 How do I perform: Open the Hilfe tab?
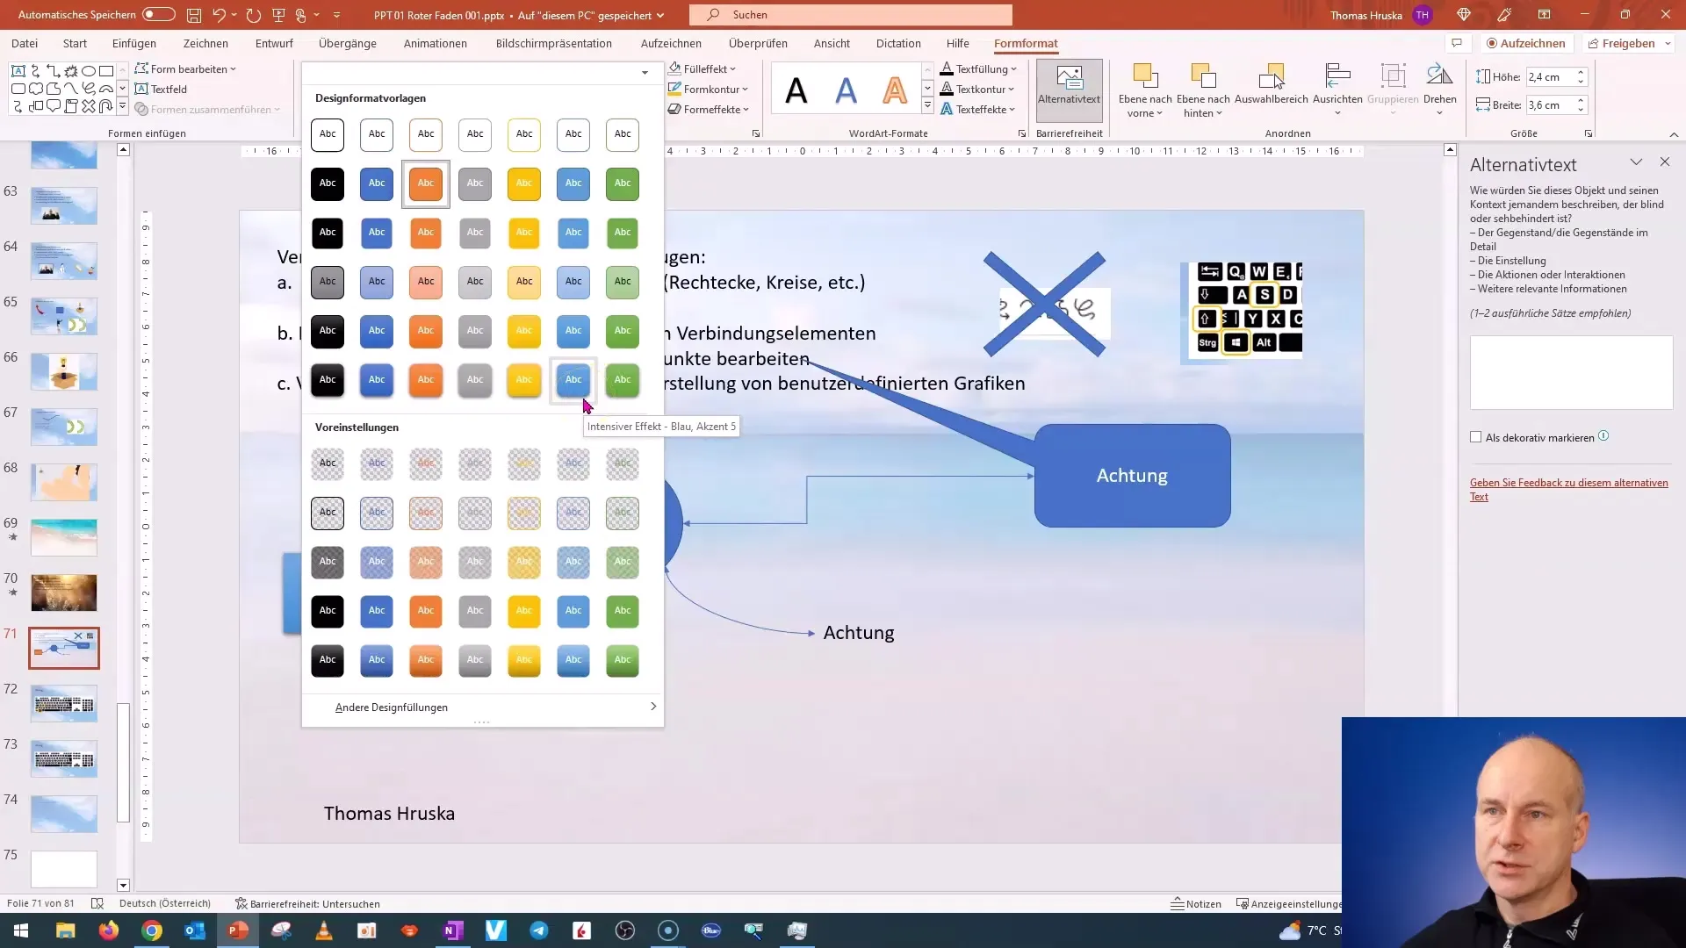[958, 43]
